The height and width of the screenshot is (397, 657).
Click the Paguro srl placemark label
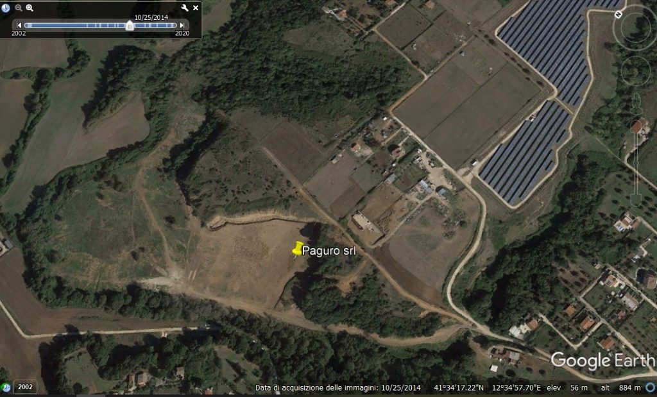(x=329, y=251)
